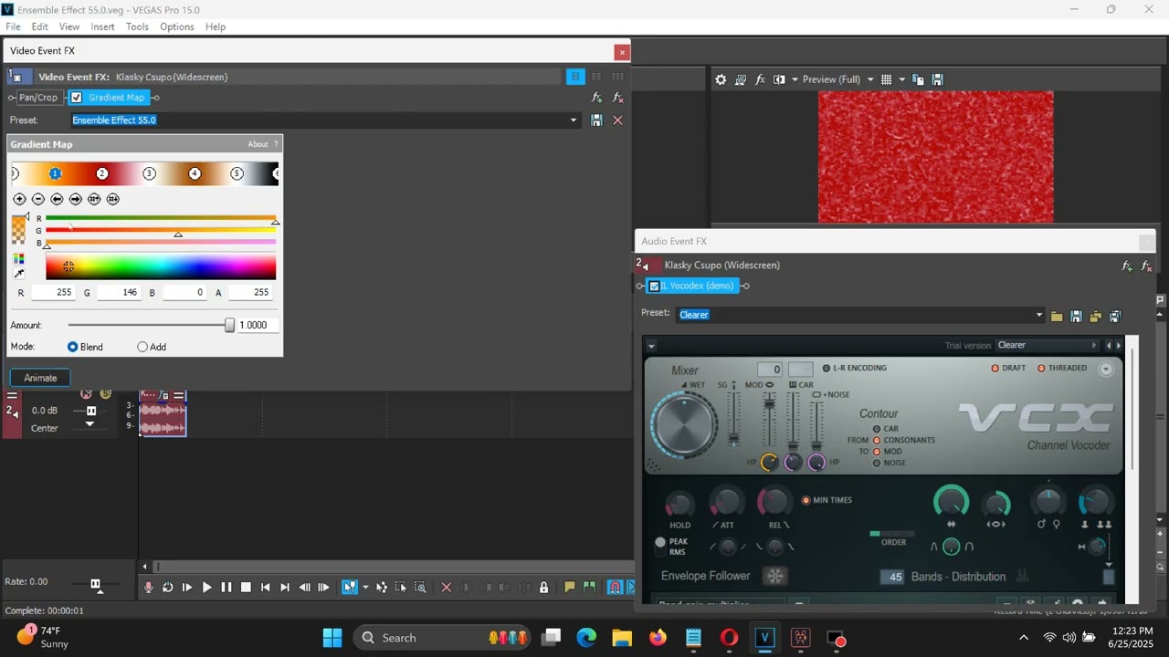Open the File menu

[13, 26]
